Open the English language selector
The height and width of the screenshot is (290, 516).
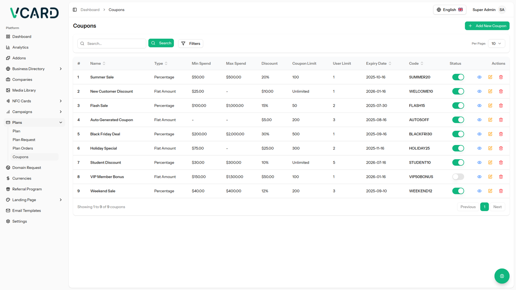[449, 10]
